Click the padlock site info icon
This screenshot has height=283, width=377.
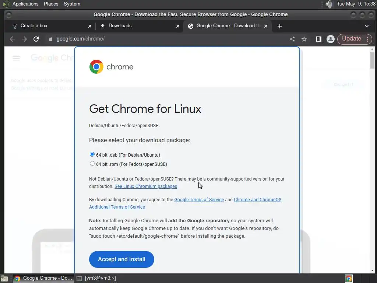click(50, 39)
